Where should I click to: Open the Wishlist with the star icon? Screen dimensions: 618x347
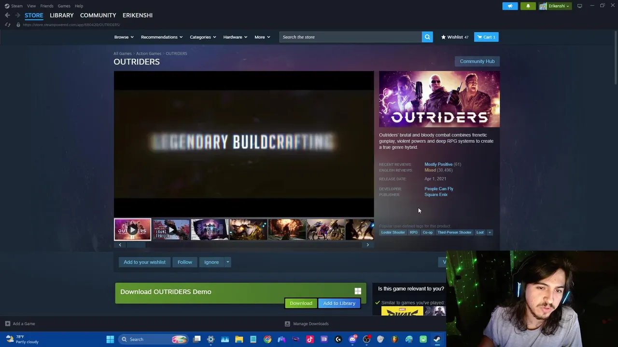(454, 37)
